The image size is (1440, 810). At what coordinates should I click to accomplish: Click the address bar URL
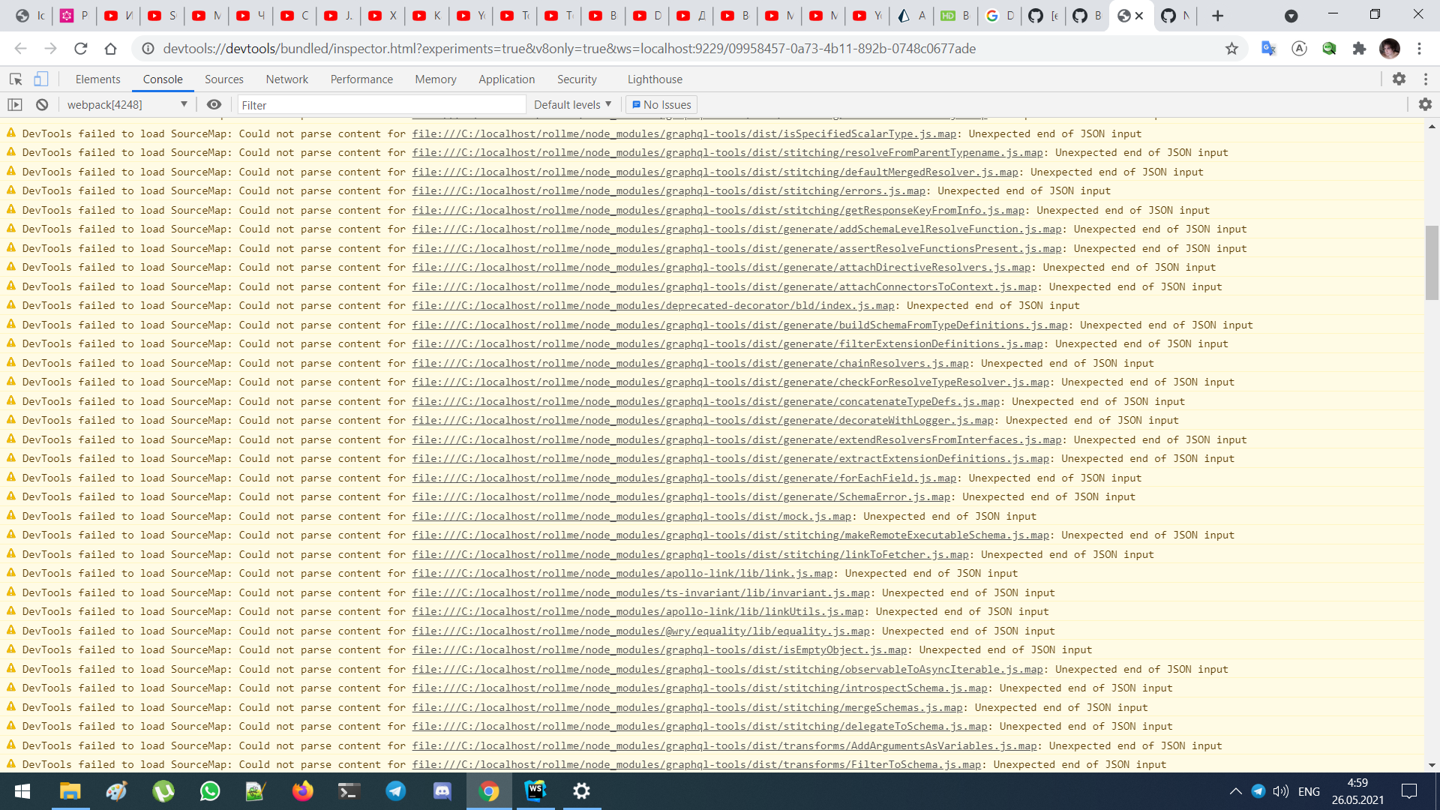(x=569, y=49)
